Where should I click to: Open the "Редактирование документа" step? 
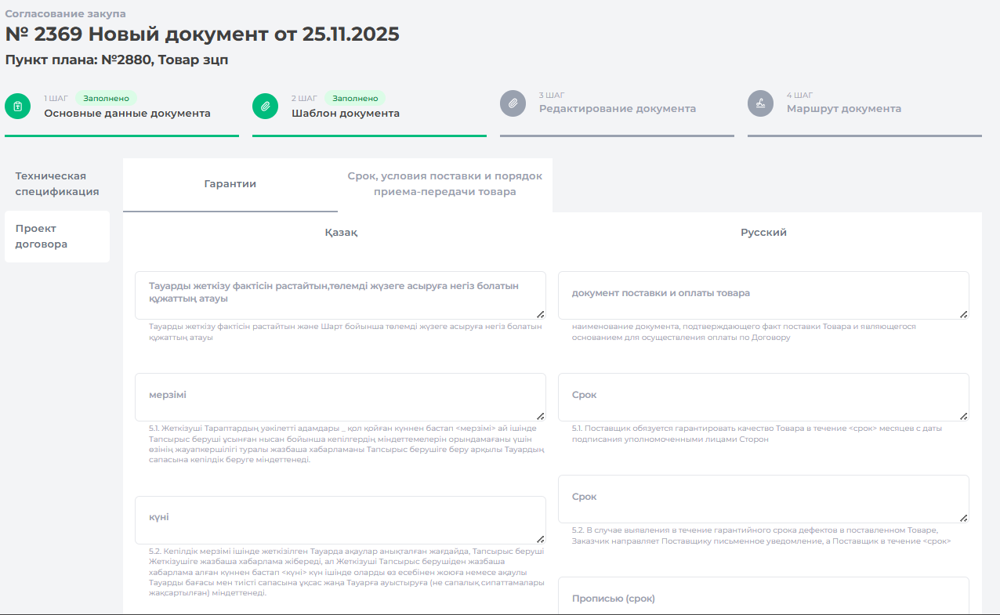click(x=617, y=109)
